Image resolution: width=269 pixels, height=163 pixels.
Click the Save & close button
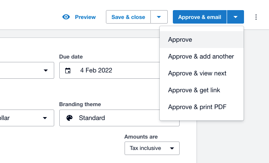[128, 17]
